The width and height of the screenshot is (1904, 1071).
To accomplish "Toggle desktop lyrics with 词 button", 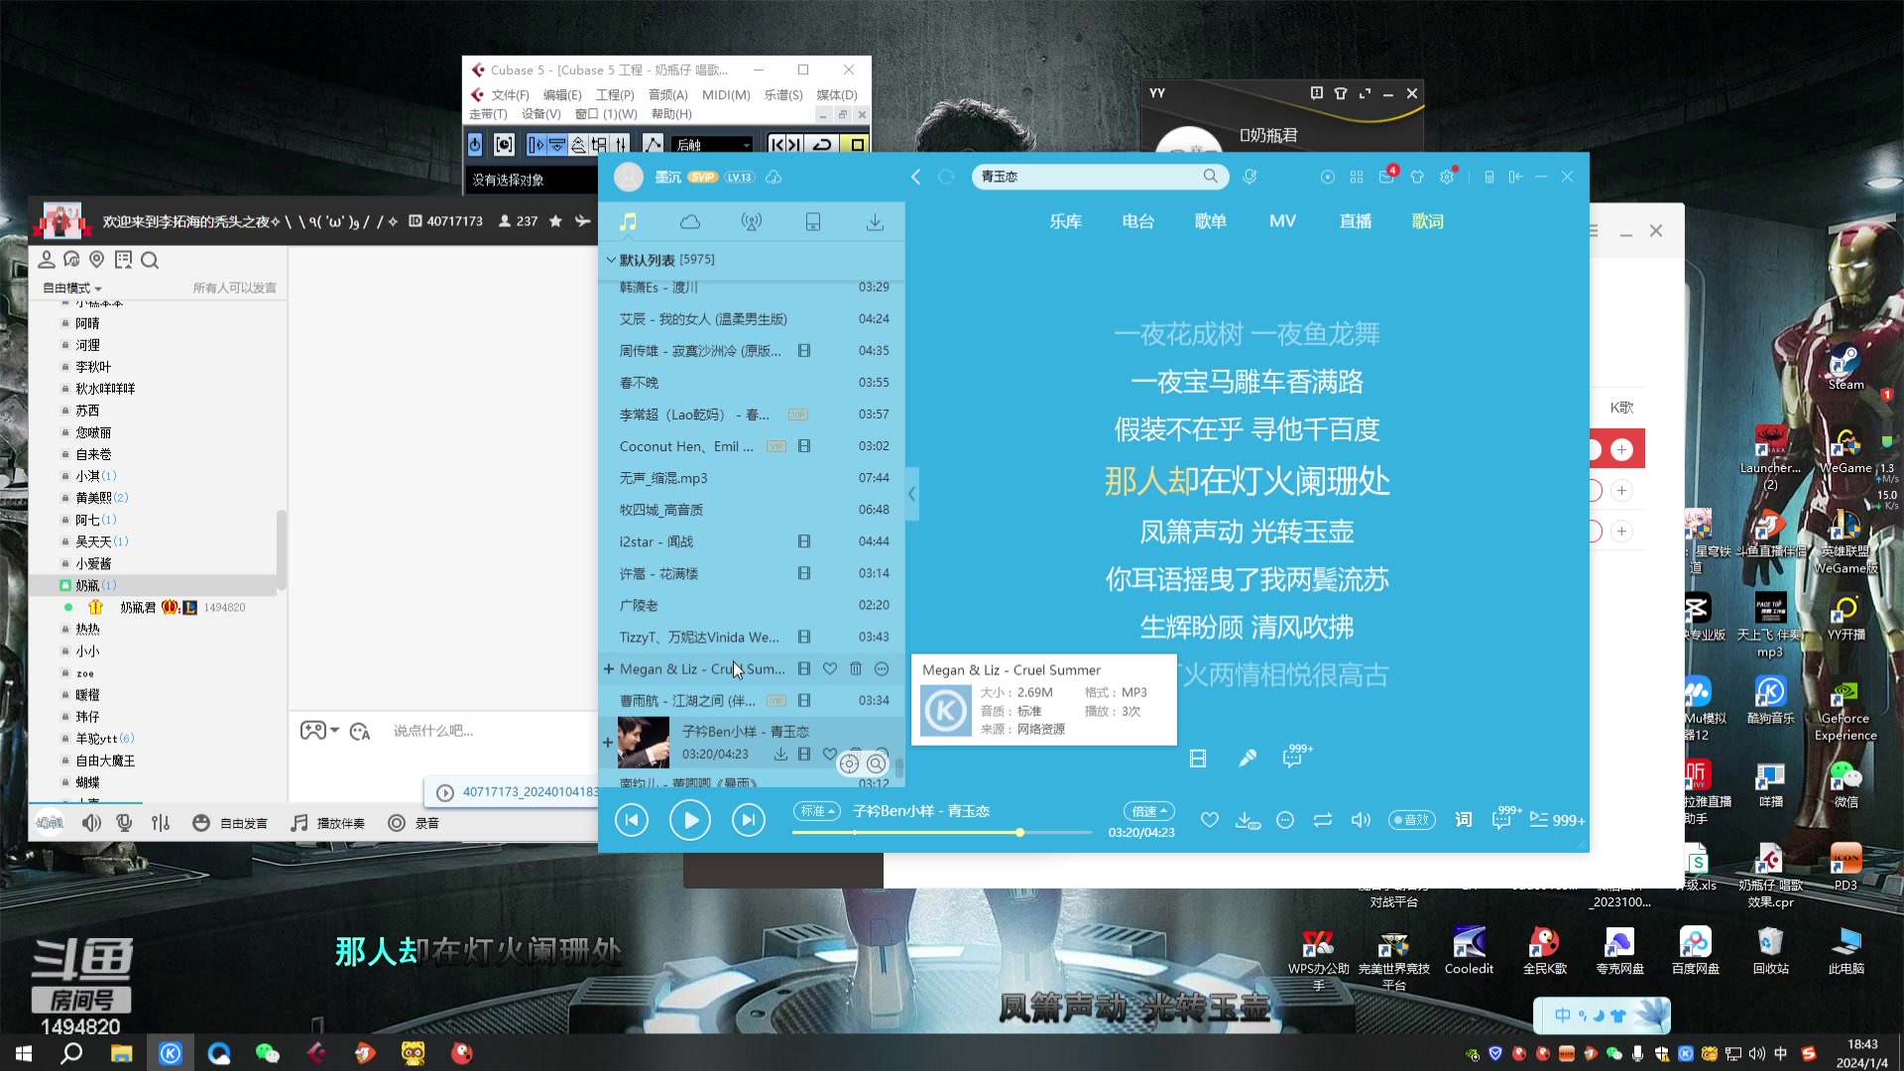I will [1464, 820].
